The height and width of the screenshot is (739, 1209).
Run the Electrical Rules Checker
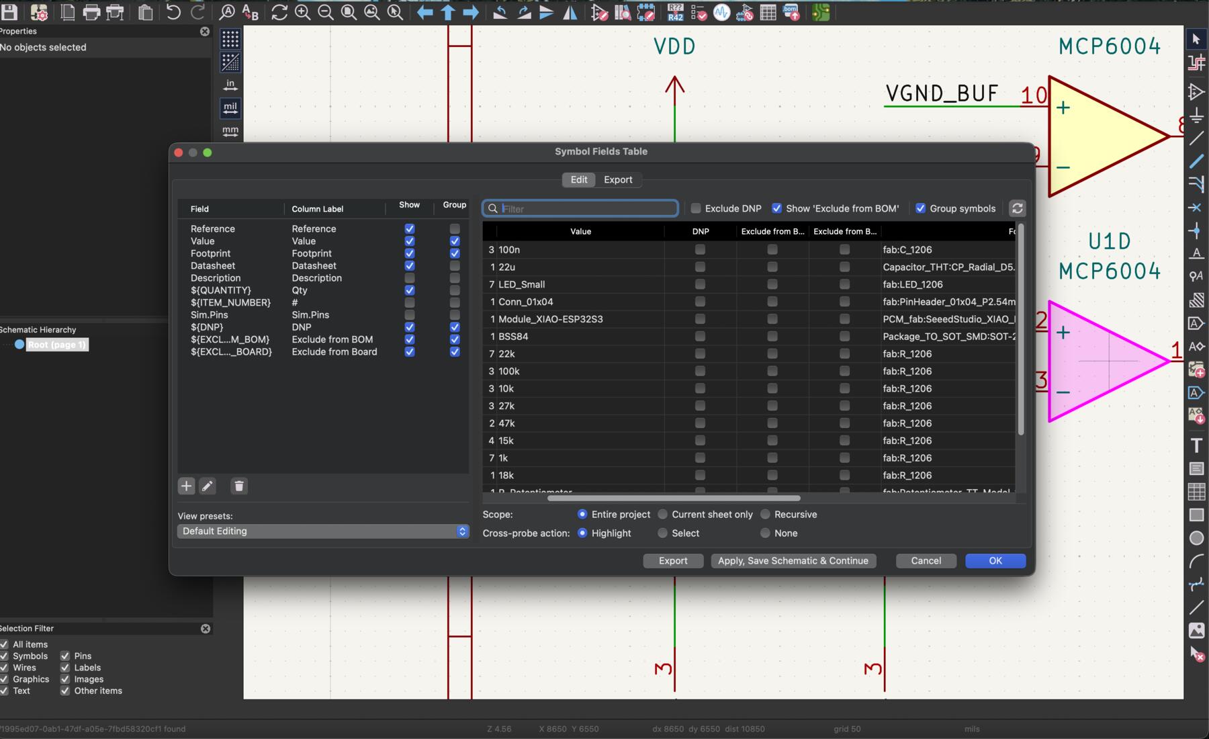click(699, 12)
